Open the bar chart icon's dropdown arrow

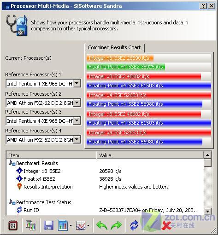71,225
